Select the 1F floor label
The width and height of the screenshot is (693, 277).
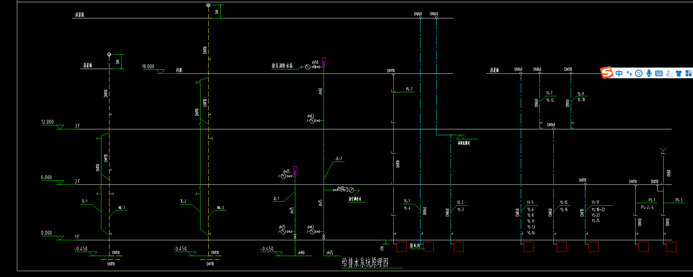[77, 237]
